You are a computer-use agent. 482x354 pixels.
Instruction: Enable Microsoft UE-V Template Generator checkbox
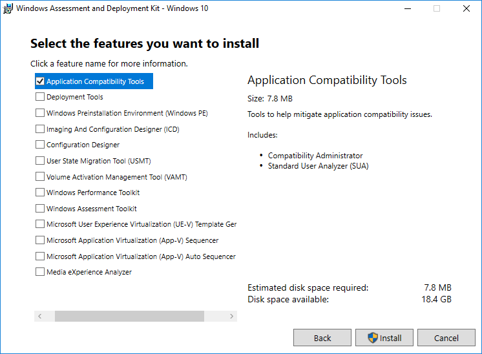(x=40, y=224)
